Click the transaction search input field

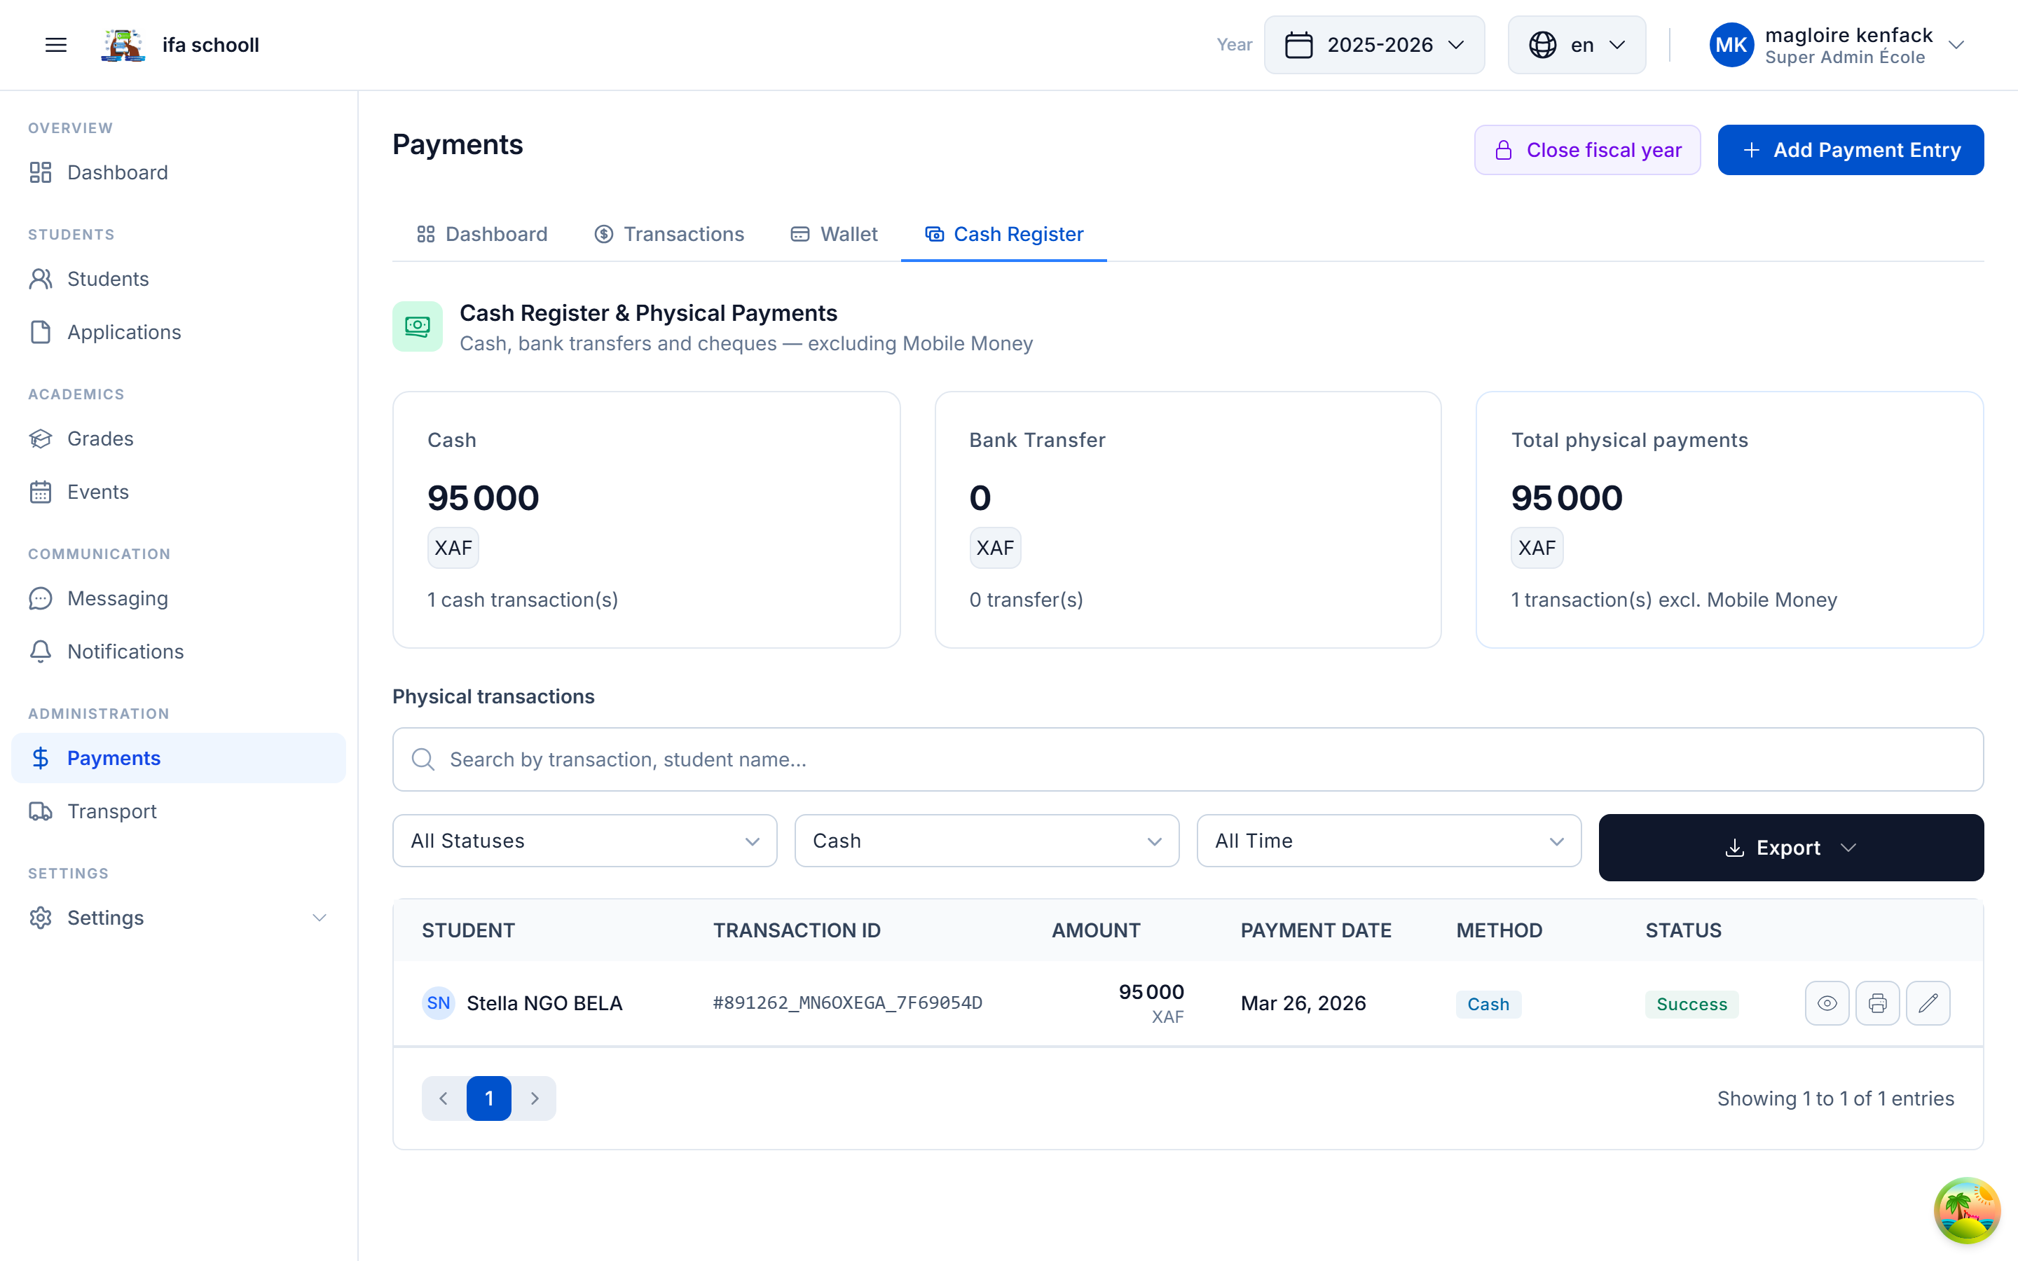(1001, 759)
